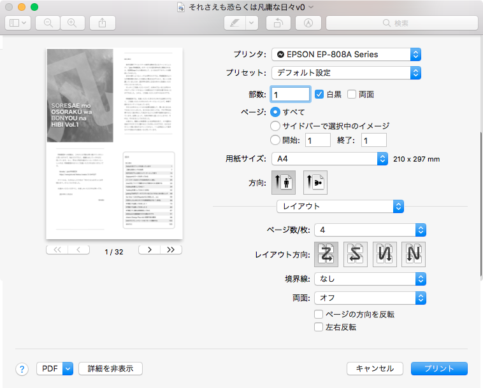
Task: Click the rotate page icon
Action: coord(278,23)
